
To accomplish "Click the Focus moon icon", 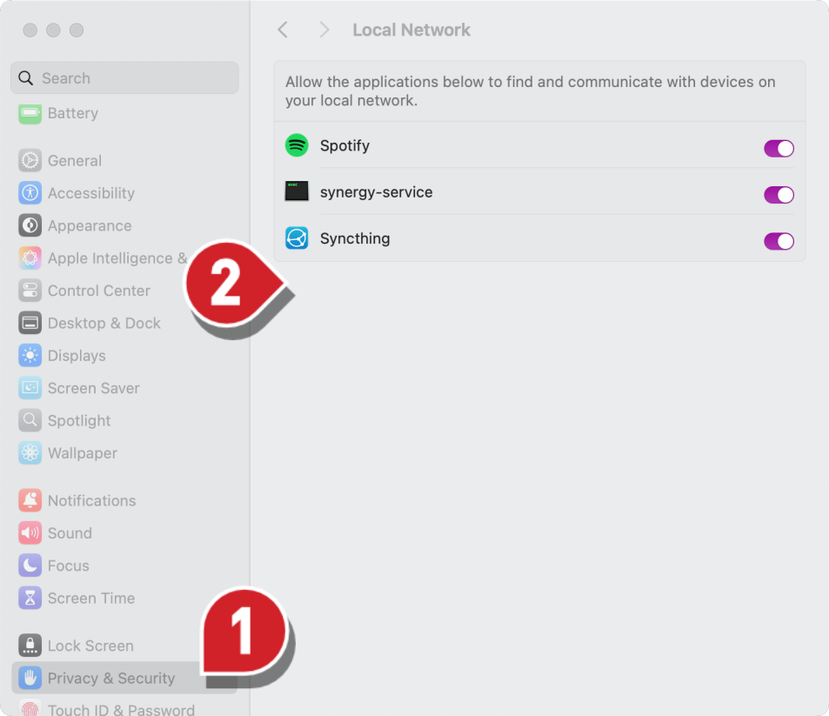I will [30, 565].
